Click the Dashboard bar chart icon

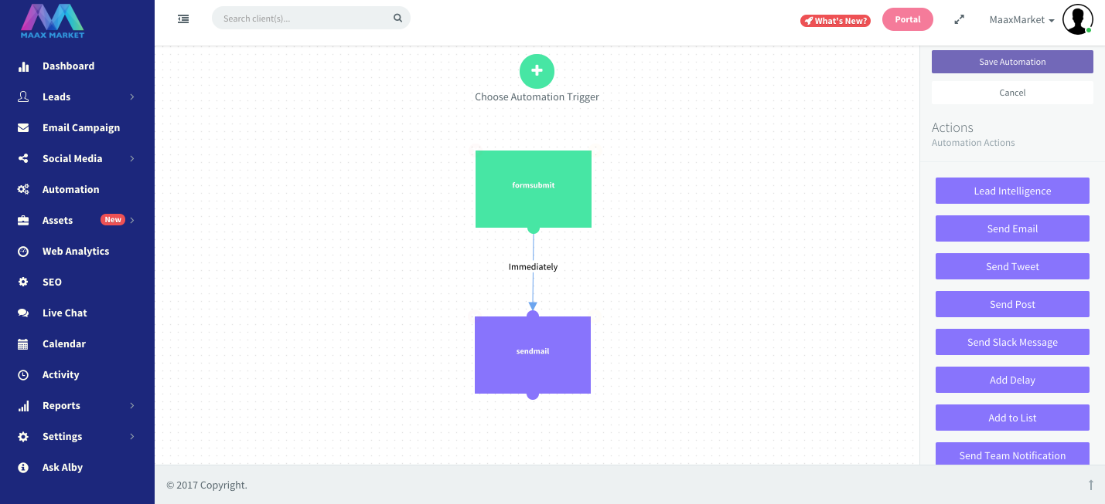tap(23, 66)
